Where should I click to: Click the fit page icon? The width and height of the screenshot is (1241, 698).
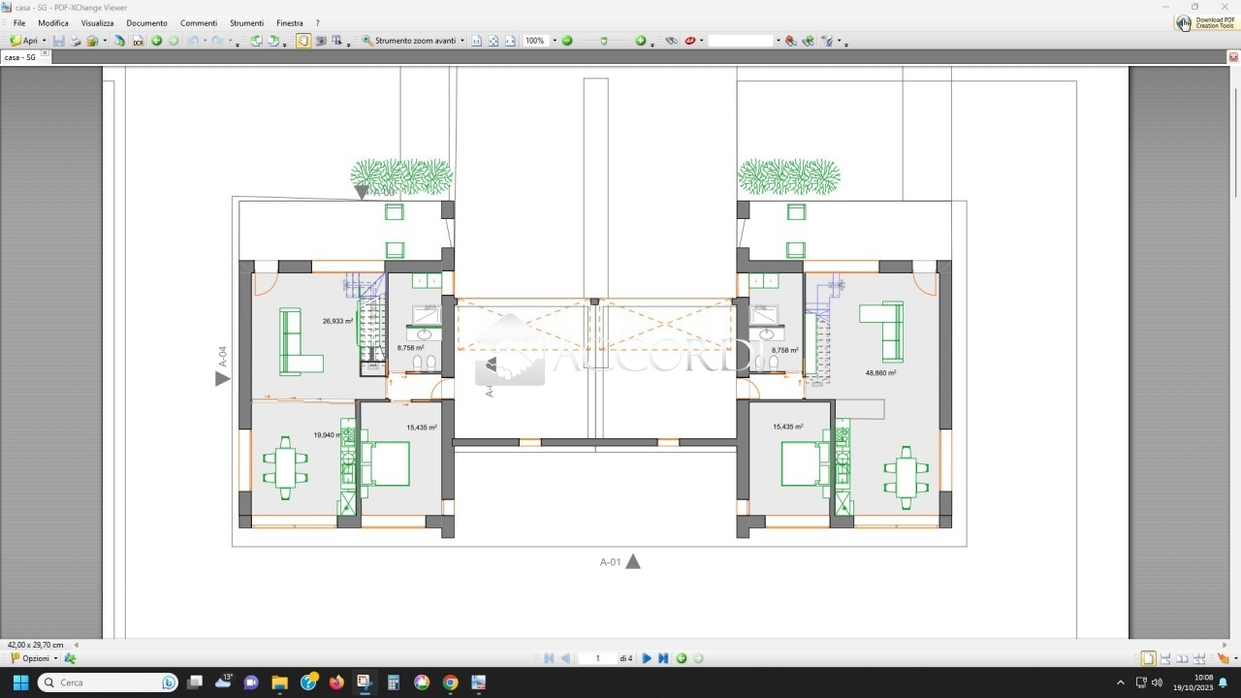493,41
